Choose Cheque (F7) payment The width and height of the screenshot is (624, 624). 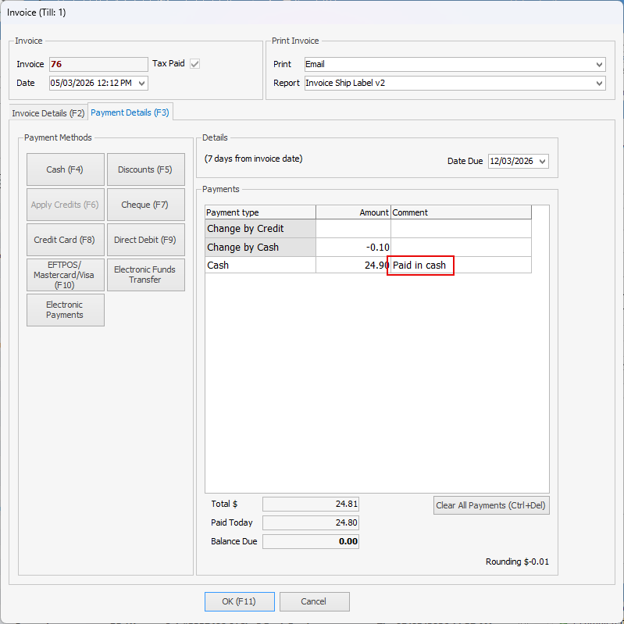[146, 205]
